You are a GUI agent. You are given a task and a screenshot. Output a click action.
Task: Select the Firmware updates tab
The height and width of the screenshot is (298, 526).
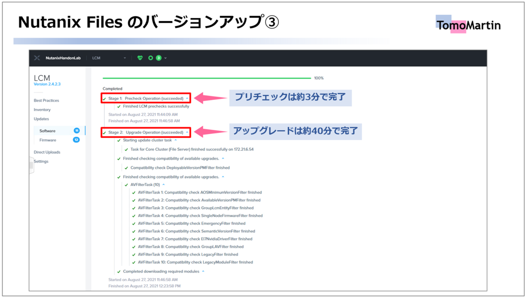point(48,140)
